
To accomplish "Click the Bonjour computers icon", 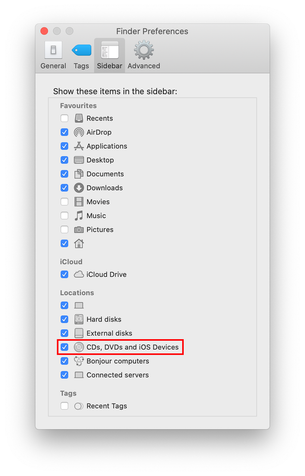I will click(79, 361).
